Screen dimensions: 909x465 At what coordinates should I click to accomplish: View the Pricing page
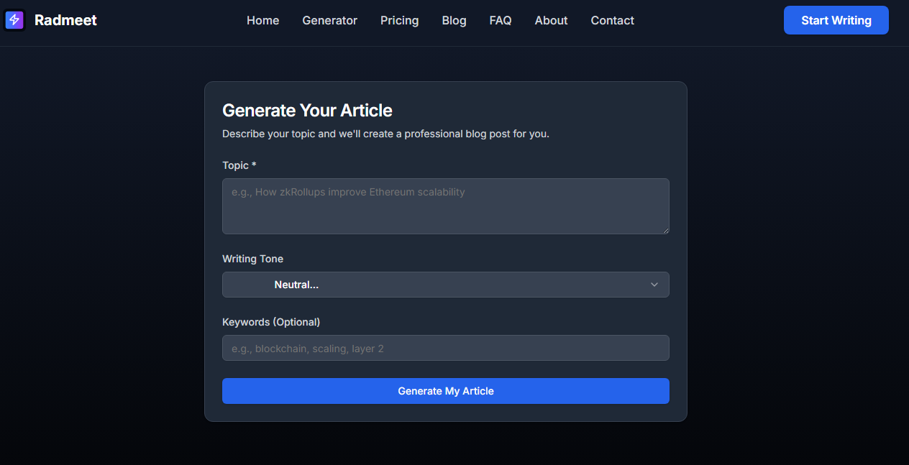coord(399,20)
